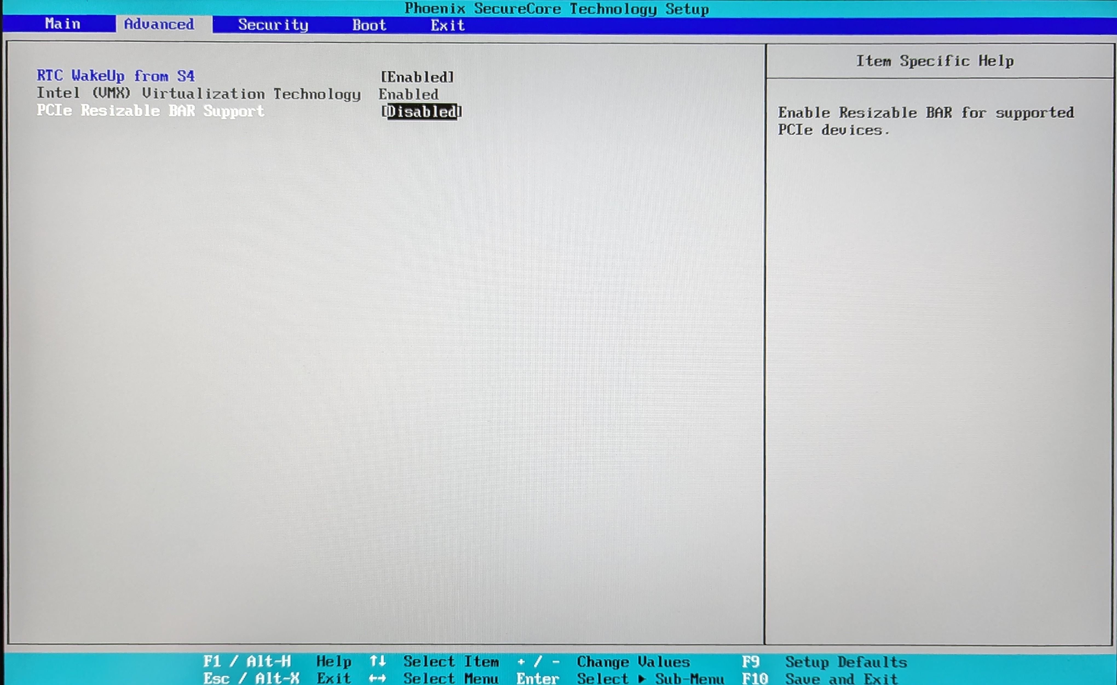This screenshot has height=685, width=1117.
Task: Open the Exit menu tab
Action: (x=447, y=26)
